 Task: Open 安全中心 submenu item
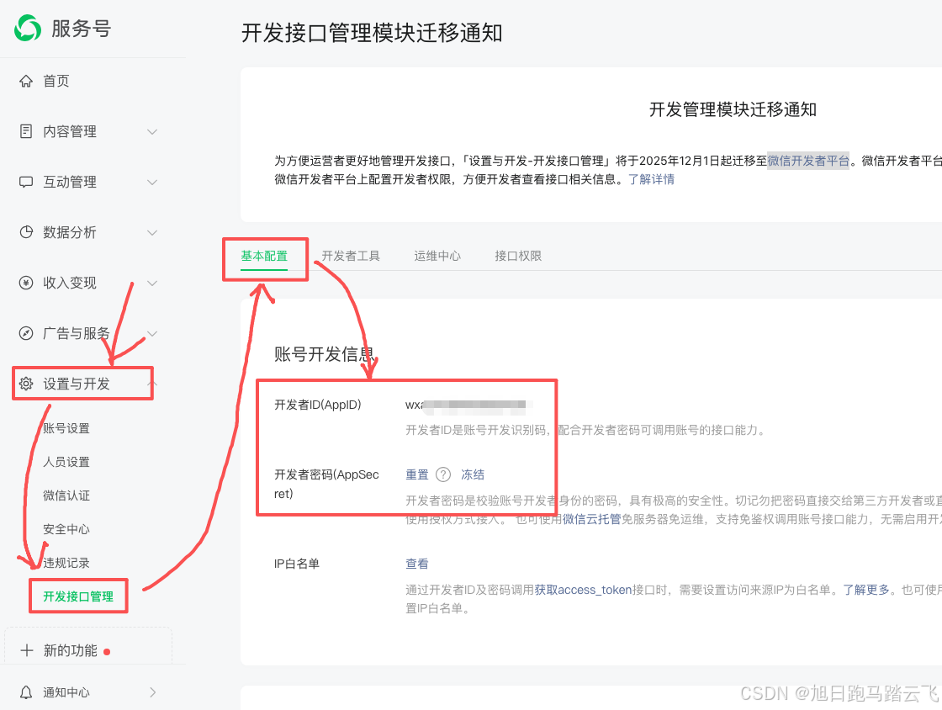pyautogui.click(x=66, y=529)
